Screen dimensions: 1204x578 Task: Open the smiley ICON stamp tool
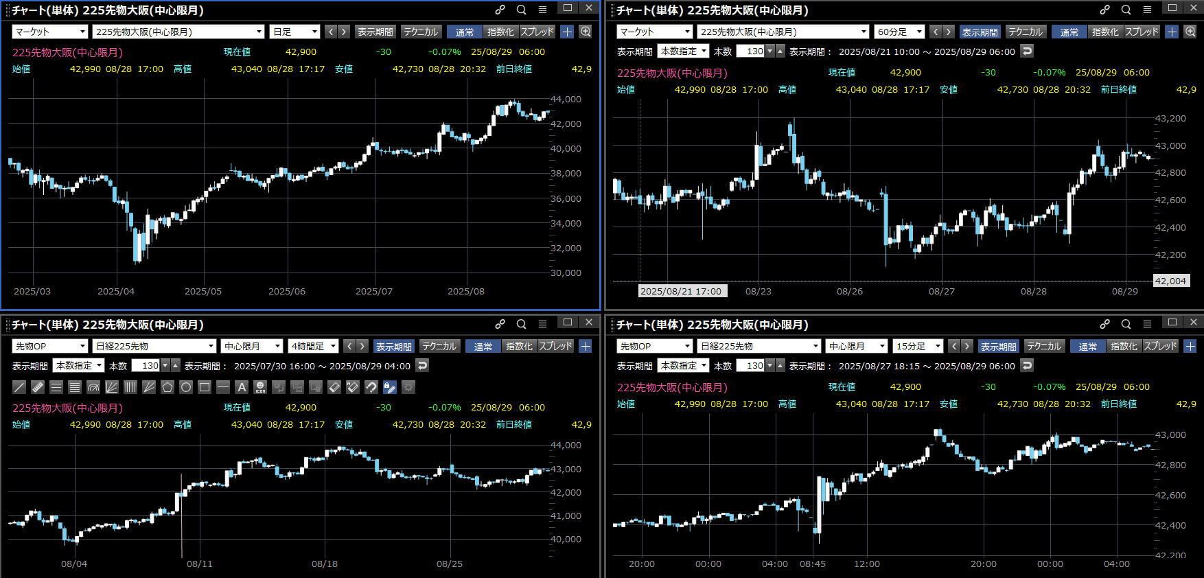click(260, 387)
